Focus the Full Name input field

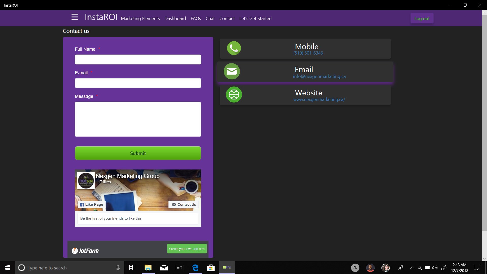click(138, 60)
